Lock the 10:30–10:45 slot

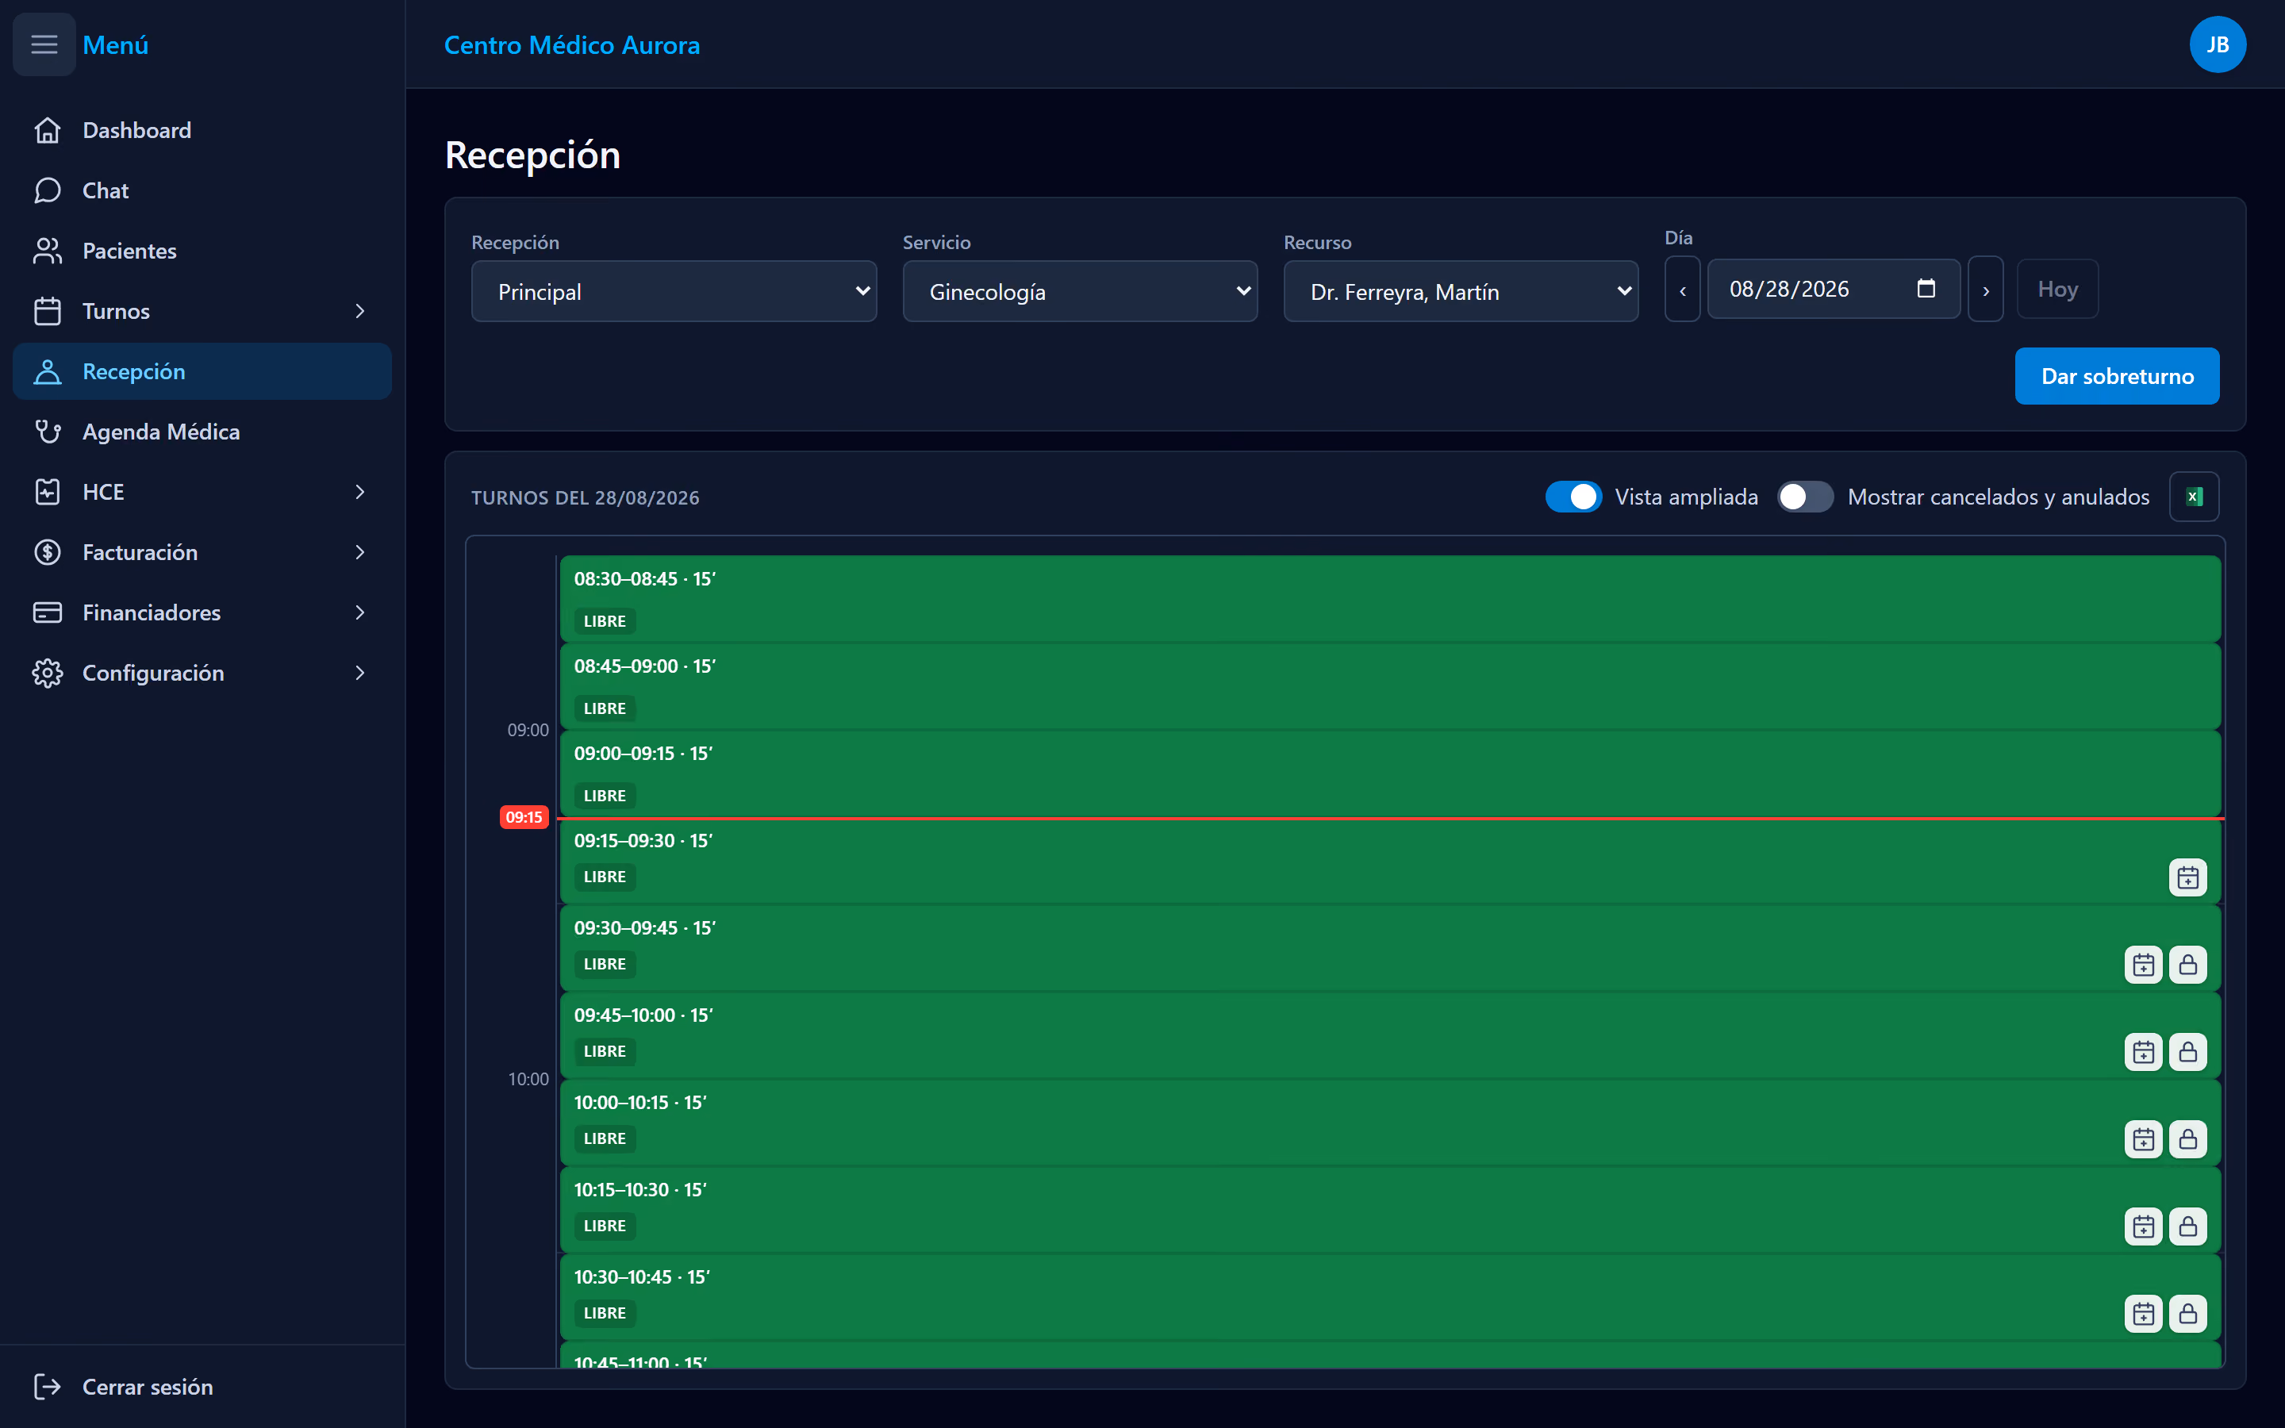pyautogui.click(x=2187, y=1314)
